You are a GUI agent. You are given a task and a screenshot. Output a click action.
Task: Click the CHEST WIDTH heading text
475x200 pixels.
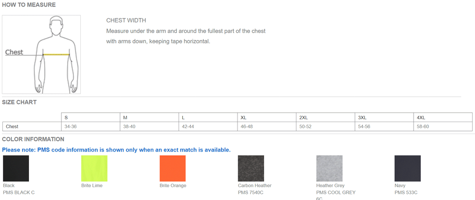coord(126,20)
